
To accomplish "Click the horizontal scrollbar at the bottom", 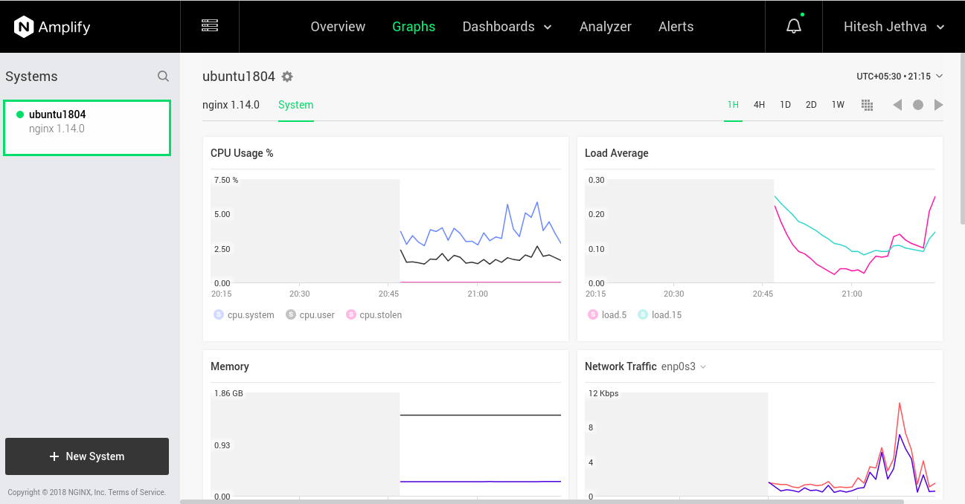I will pos(542,501).
